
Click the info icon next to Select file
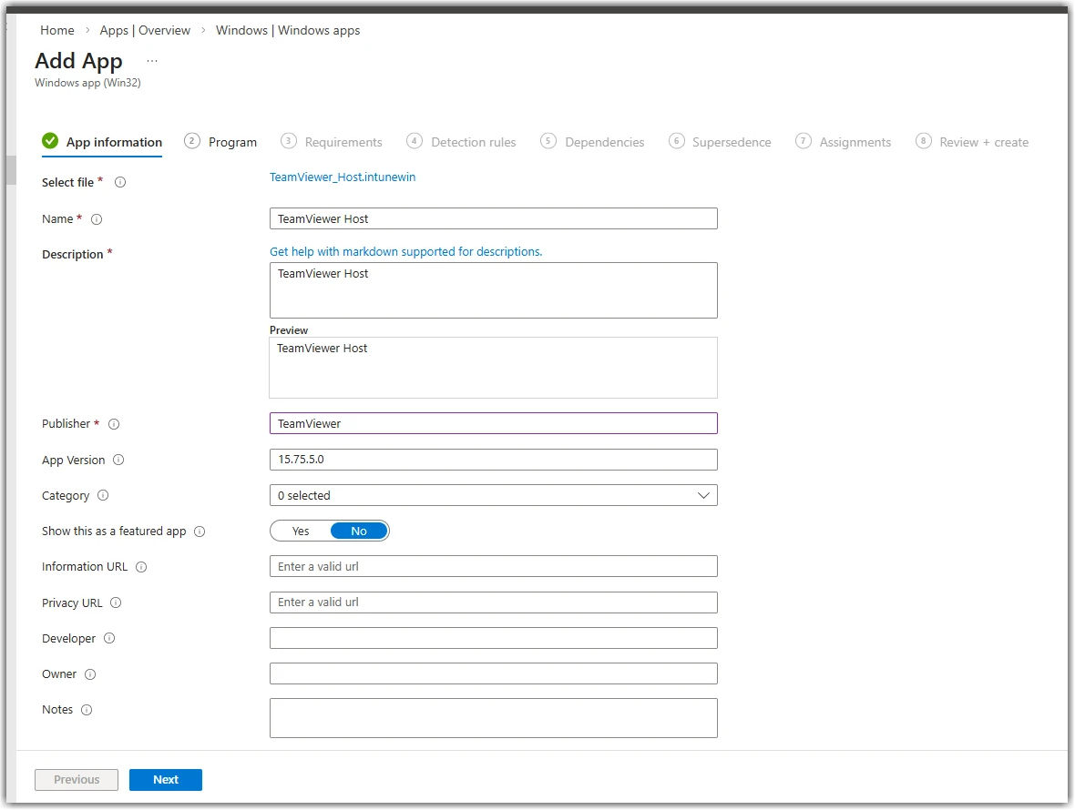118,182
